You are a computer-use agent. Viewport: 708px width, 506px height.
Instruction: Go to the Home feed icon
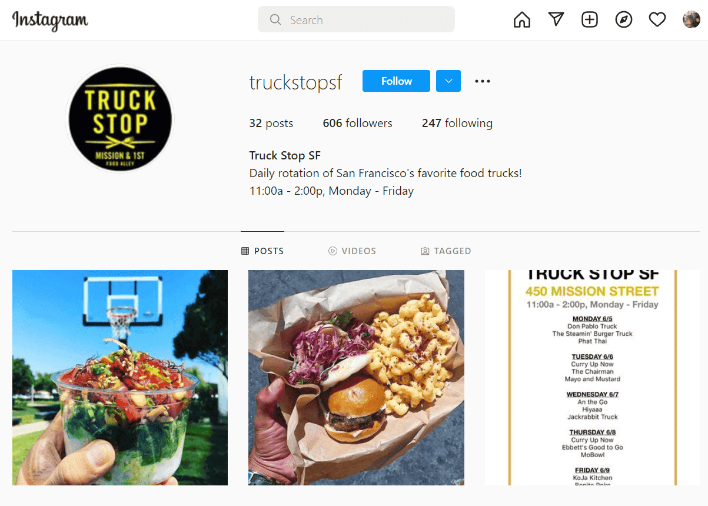[x=522, y=20]
